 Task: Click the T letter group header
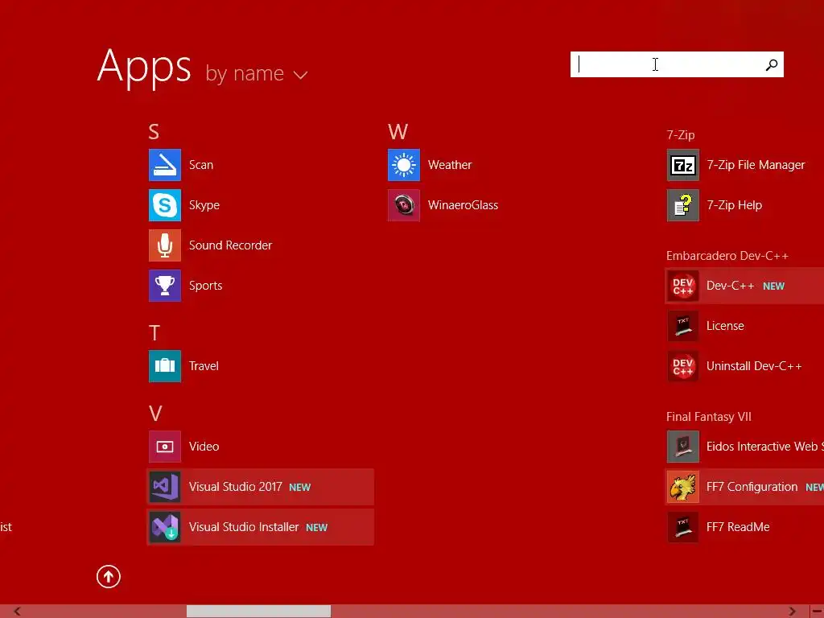154,332
